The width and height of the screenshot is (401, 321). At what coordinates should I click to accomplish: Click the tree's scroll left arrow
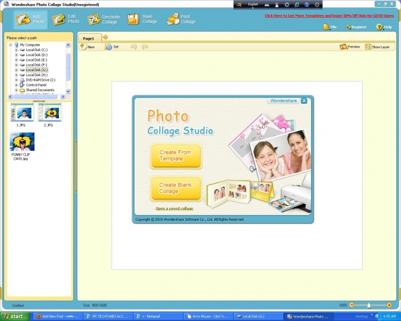(10, 97)
